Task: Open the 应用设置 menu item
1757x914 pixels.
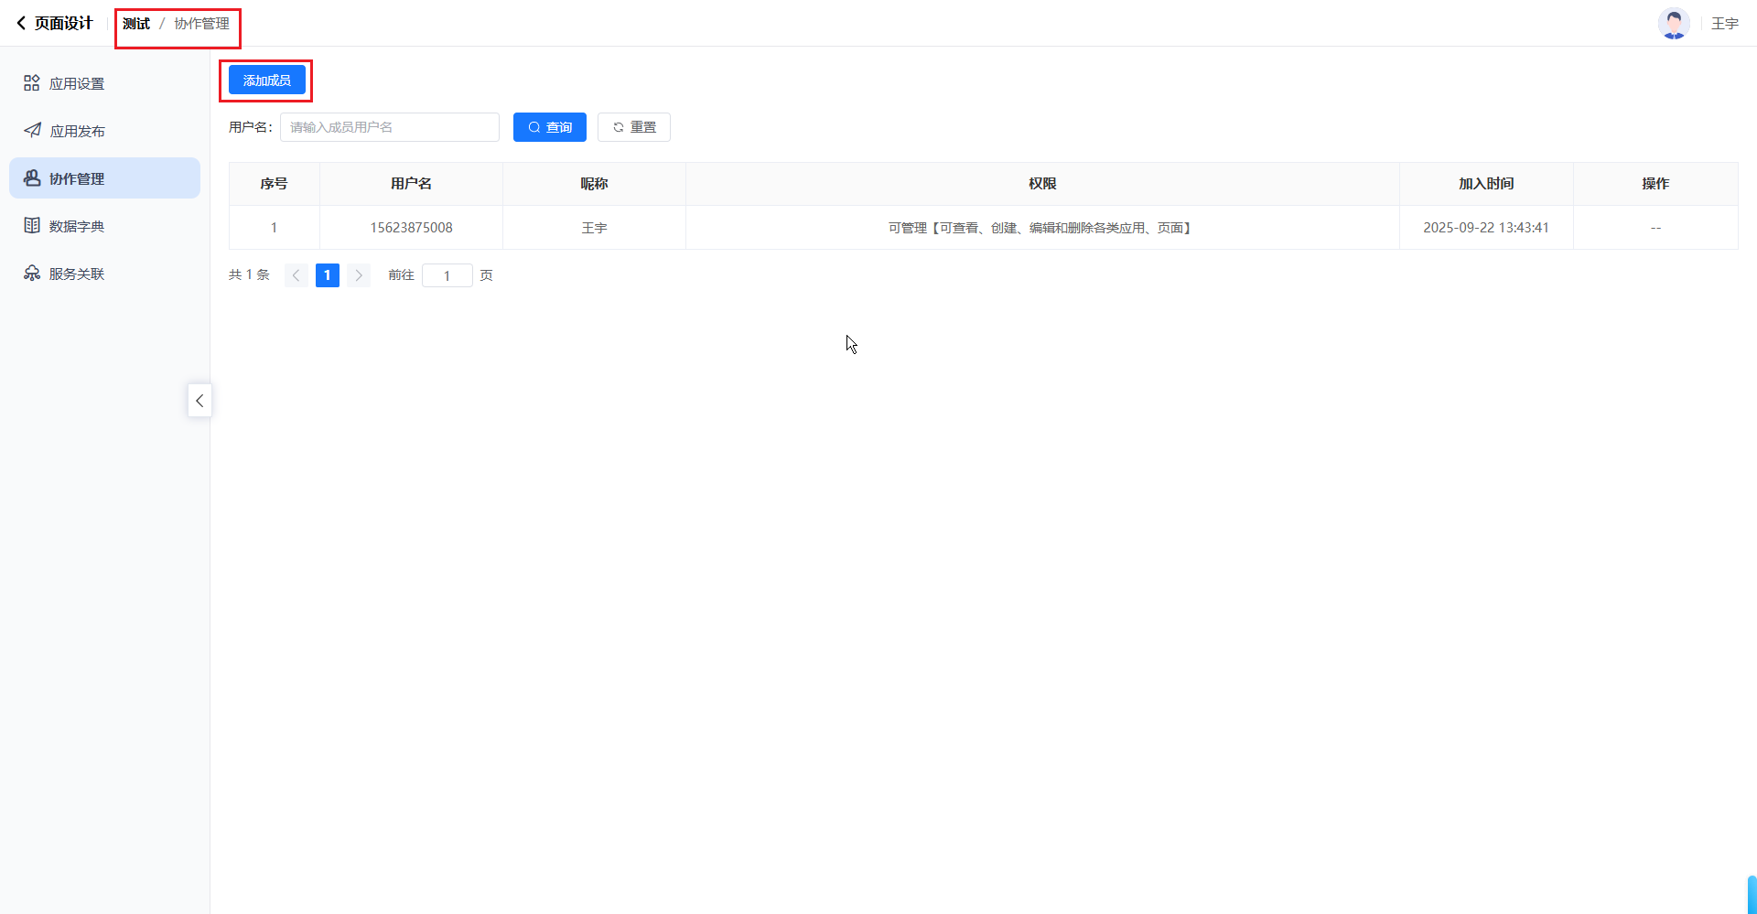Action: [x=77, y=84]
